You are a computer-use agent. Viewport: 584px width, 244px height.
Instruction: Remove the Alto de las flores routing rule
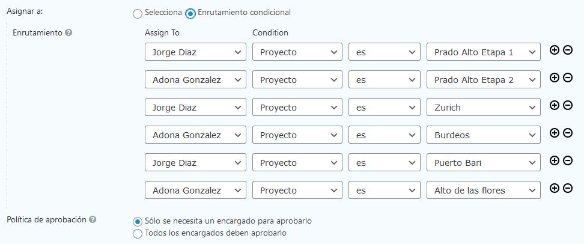(x=567, y=188)
